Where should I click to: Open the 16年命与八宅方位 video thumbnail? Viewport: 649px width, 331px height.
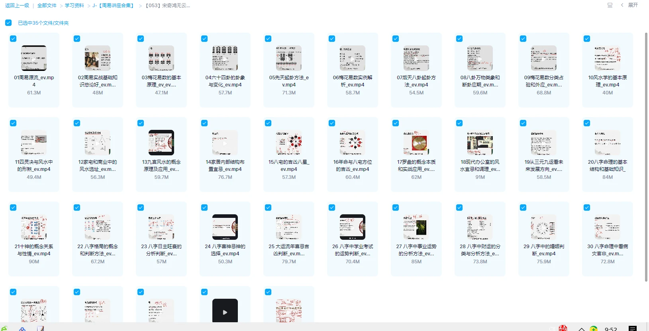pyautogui.click(x=353, y=143)
